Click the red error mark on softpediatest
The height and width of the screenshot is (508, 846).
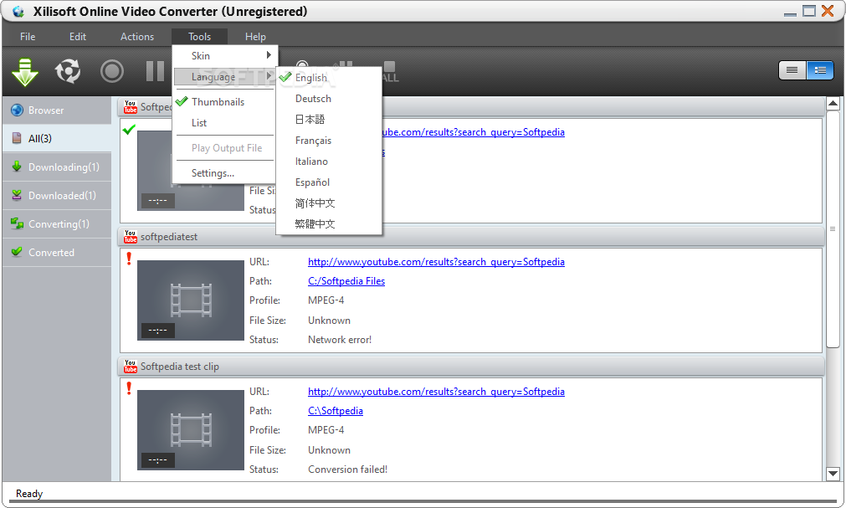(x=129, y=259)
